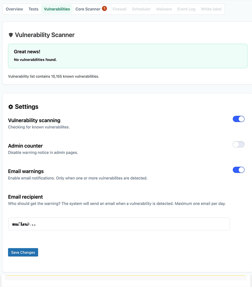The height and width of the screenshot is (287, 252).
Task: Go to the Firewall tab
Action: tap(120, 9)
